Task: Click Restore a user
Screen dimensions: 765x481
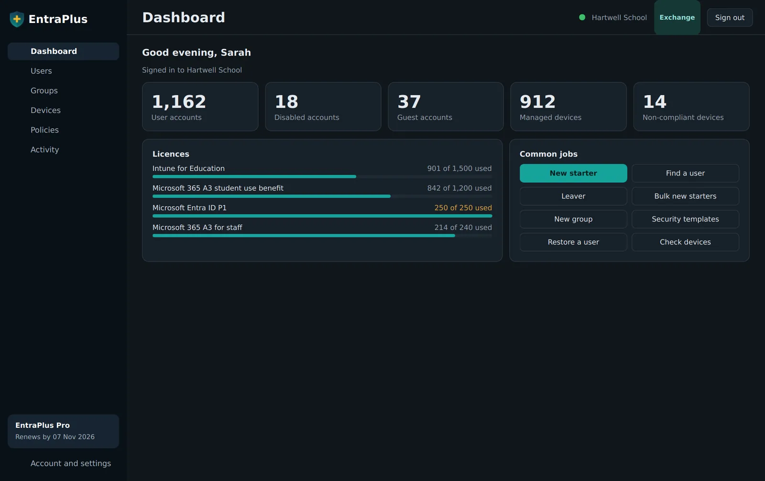Action: tap(573, 242)
